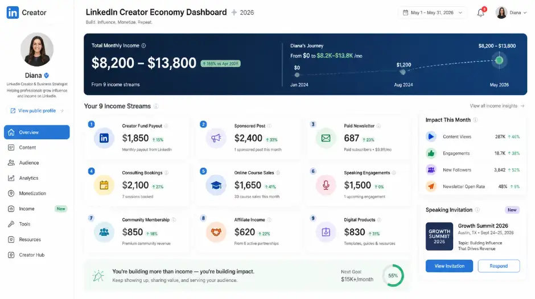Click the 55% goal progress ring

pos(393,276)
